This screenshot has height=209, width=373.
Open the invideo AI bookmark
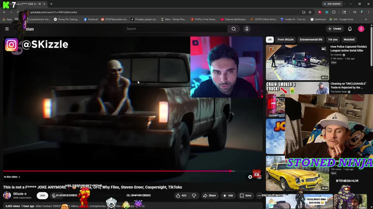293,19
